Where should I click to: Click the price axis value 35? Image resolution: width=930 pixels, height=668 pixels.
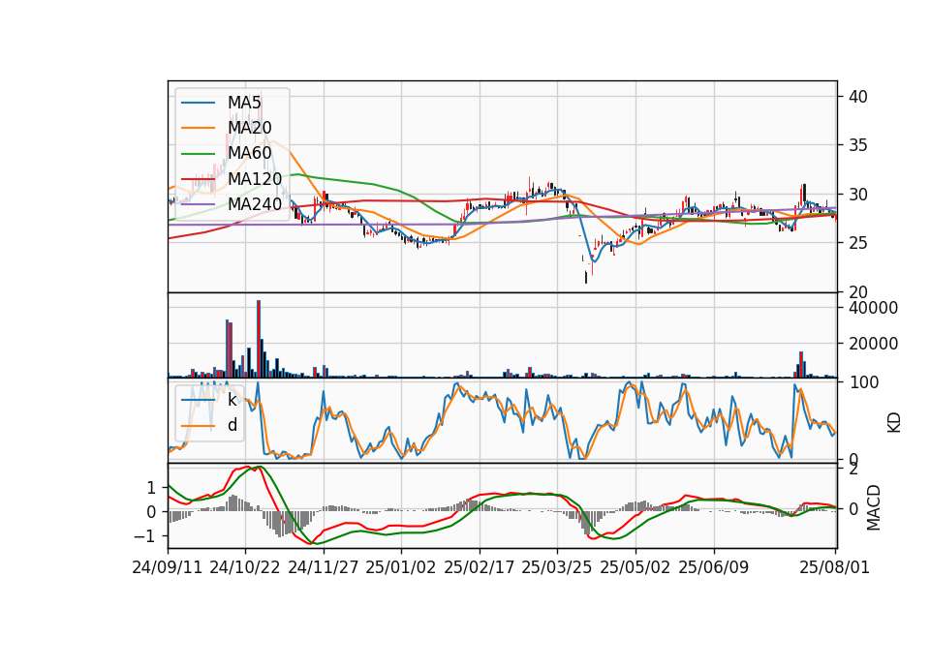857,145
